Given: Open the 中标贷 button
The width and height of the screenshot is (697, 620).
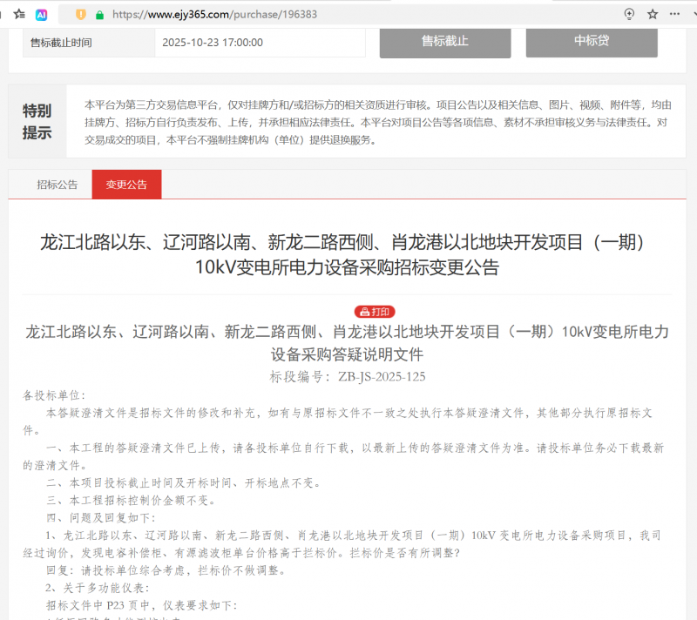Looking at the screenshot, I should click(x=591, y=42).
